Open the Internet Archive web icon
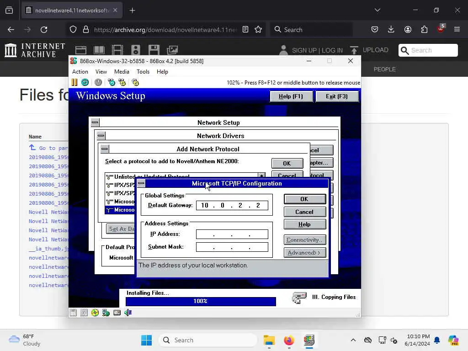468x351 pixels. pyautogui.click(x=81, y=50)
